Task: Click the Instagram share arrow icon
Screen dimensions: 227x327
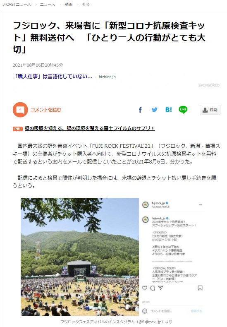Action: (160, 288)
